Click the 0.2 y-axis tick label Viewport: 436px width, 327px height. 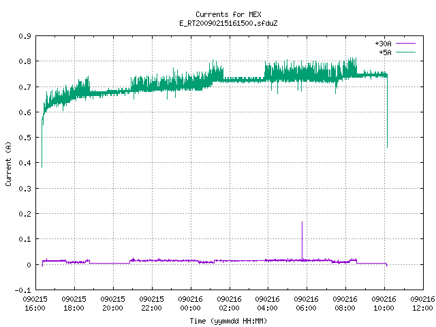click(25, 214)
